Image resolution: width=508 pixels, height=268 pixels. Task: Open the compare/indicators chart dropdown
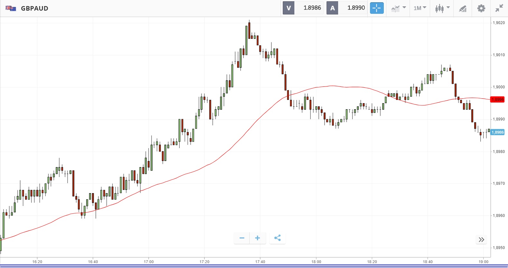point(398,8)
